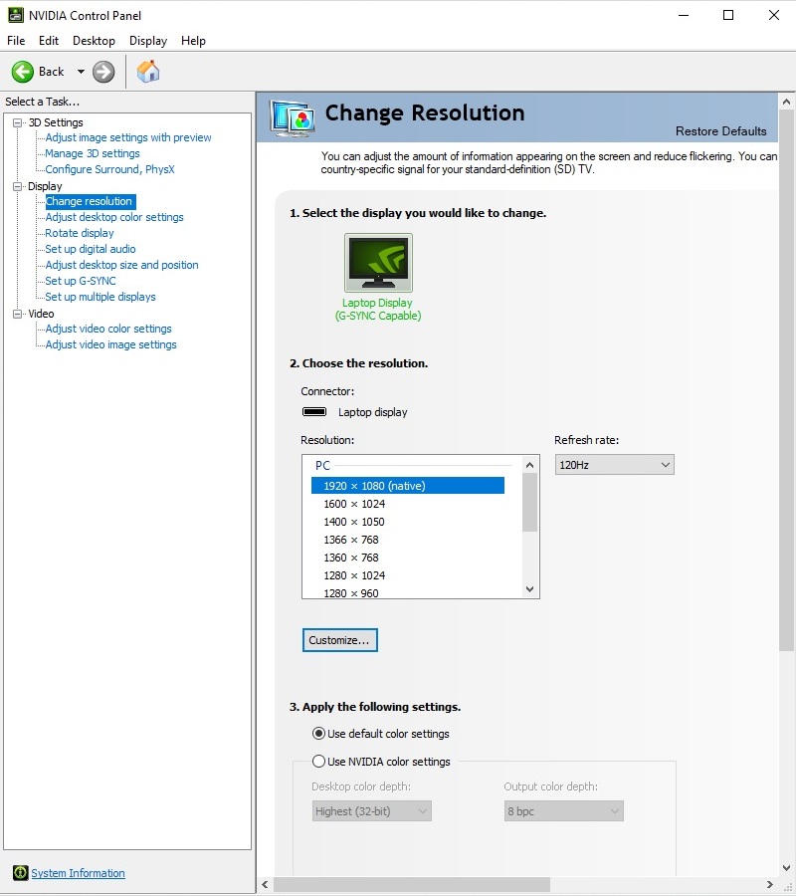This screenshot has height=896, width=796.
Task: Open the Refresh rate 120Hz dropdown
Action: point(615,465)
